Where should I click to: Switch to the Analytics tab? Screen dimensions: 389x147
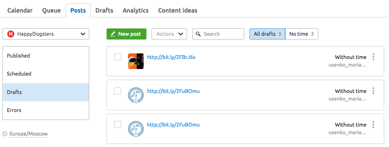coord(135,10)
